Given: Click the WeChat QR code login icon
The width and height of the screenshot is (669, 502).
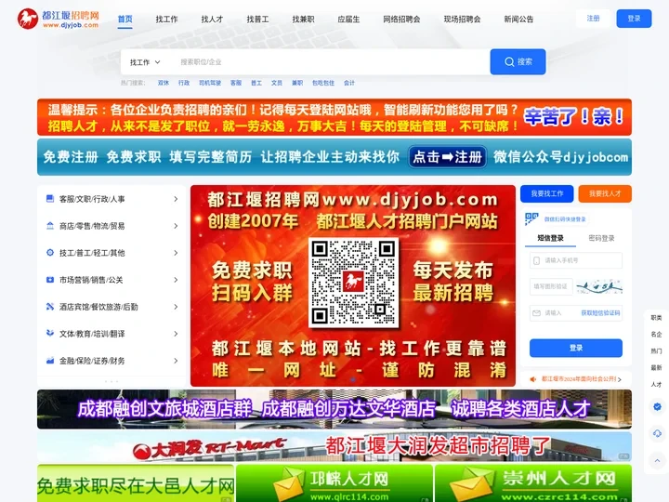Looking at the screenshot, I should tap(531, 219).
